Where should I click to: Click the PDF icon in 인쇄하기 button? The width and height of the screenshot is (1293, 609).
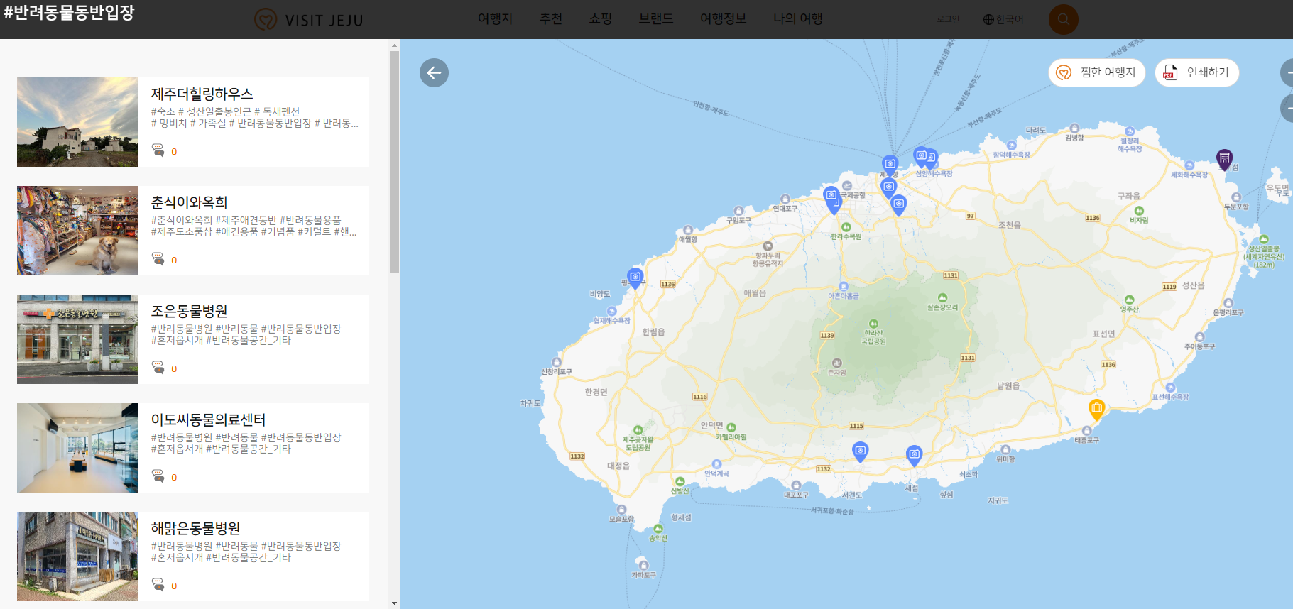pyautogui.click(x=1170, y=72)
